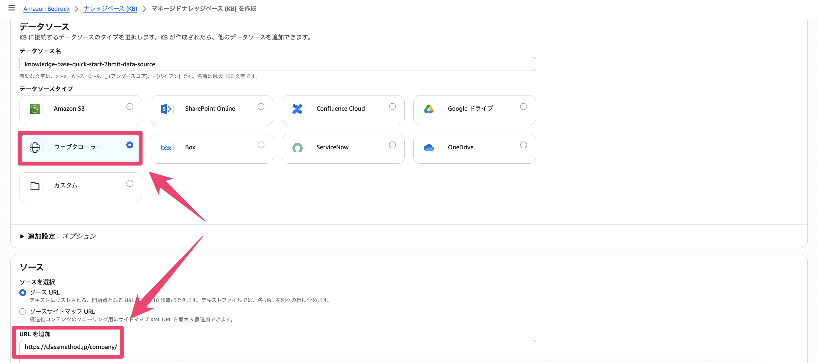The height and width of the screenshot is (363, 818).
Task: Click the マネージドナレッジベース (KB) を作成 breadcrumb text
Action: [204, 9]
